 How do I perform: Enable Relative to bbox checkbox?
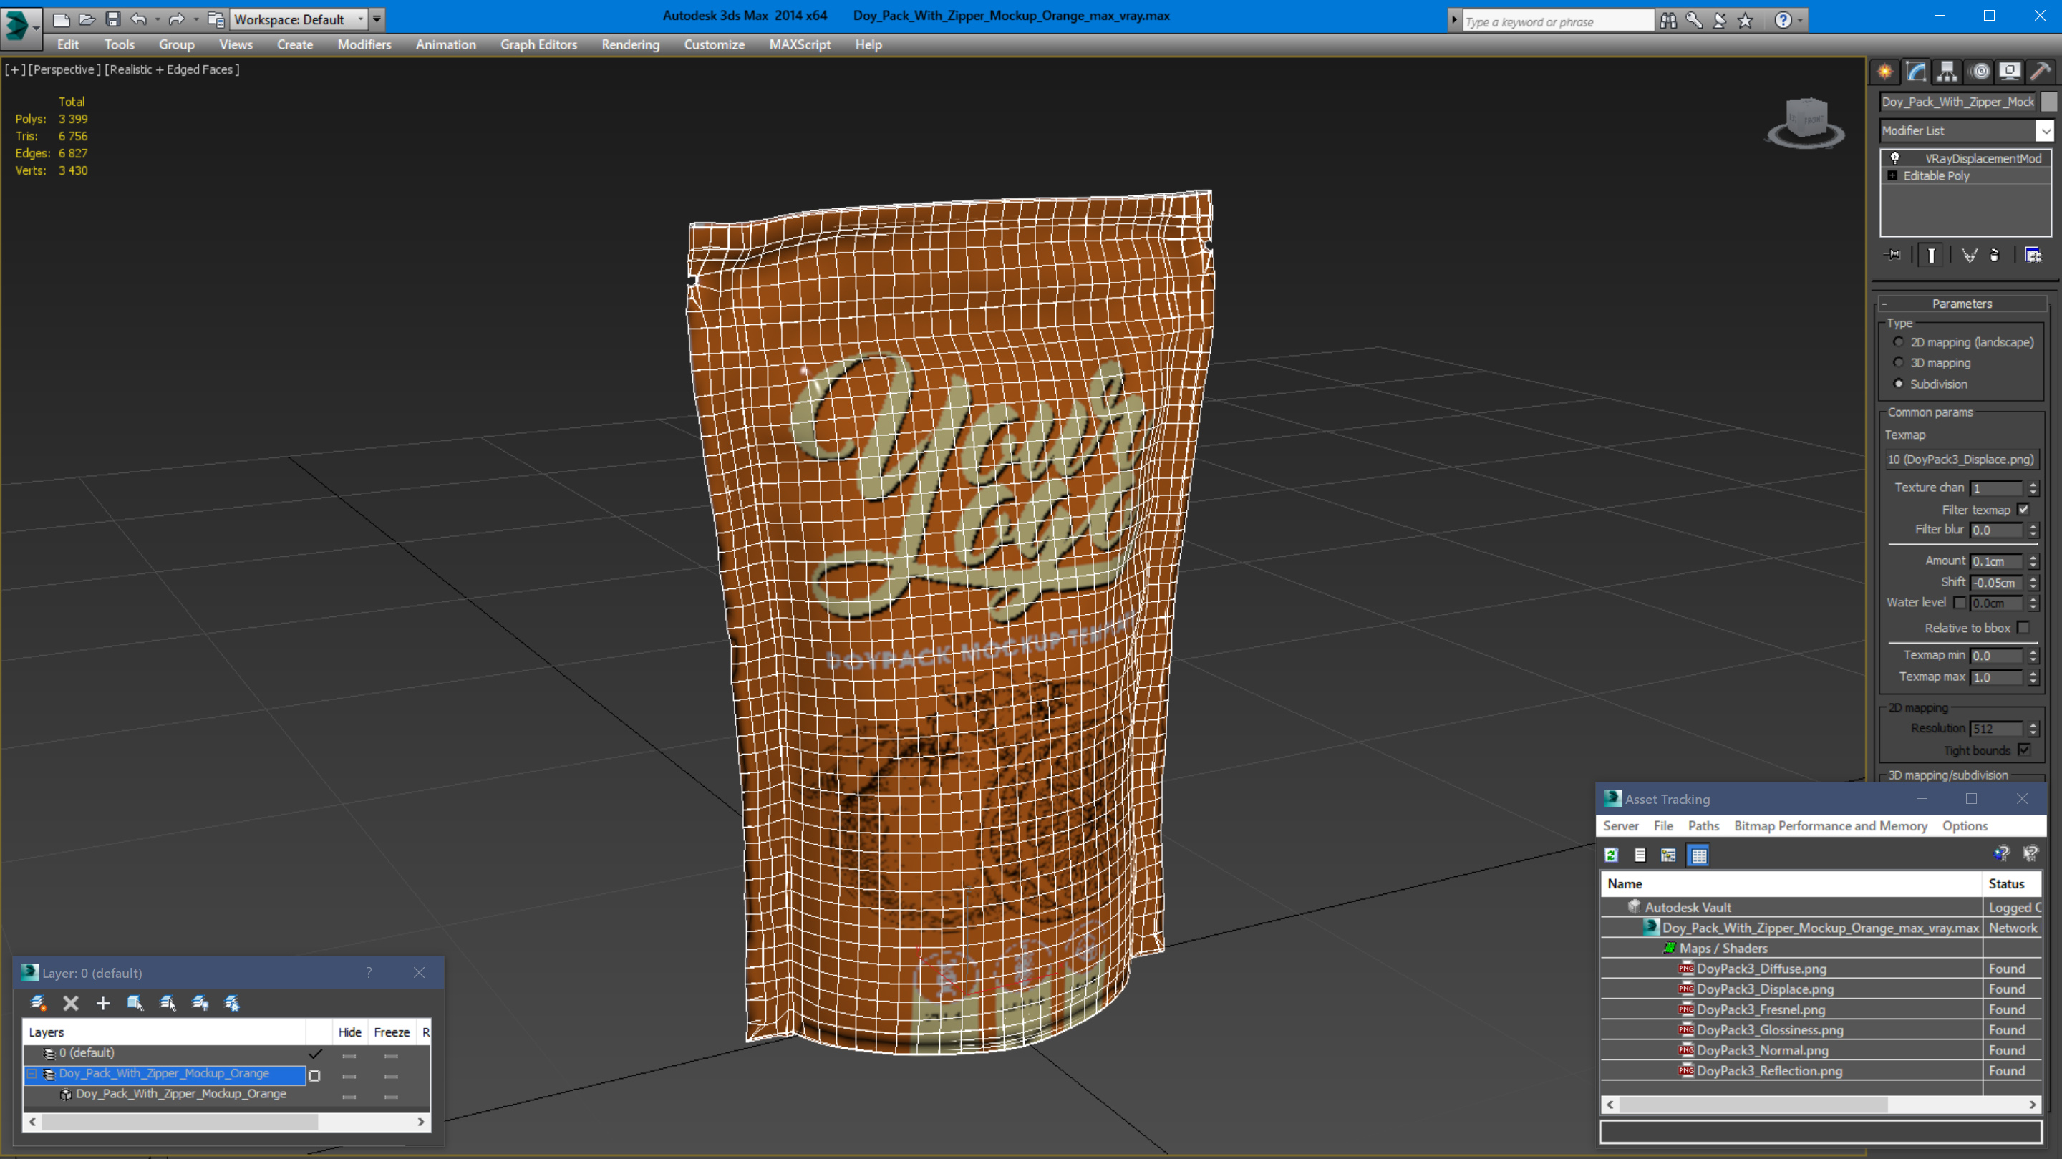(x=2023, y=629)
